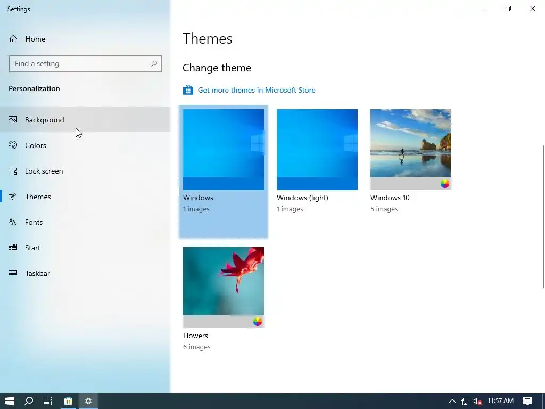Screen dimensions: 545x409
Task: Click the Themes brush icon
Action: point(13,197)
